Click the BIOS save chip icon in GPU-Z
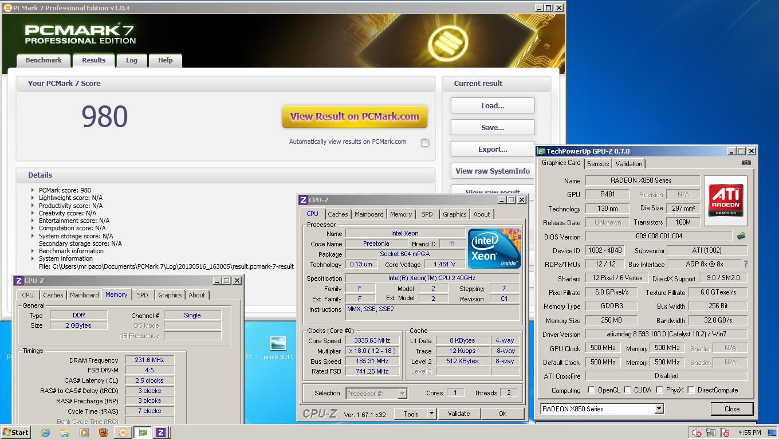This screenshot has width=779, height=440. click(x=741, y=235)
